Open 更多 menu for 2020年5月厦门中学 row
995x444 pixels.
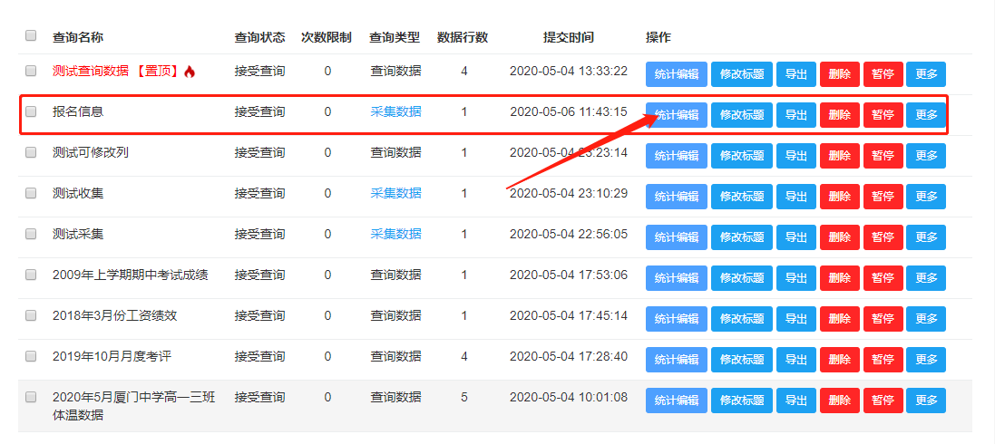pyautogui.click(x=926, y=401)
